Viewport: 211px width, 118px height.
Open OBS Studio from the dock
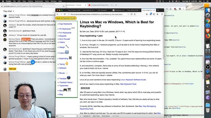coord(208,67)
